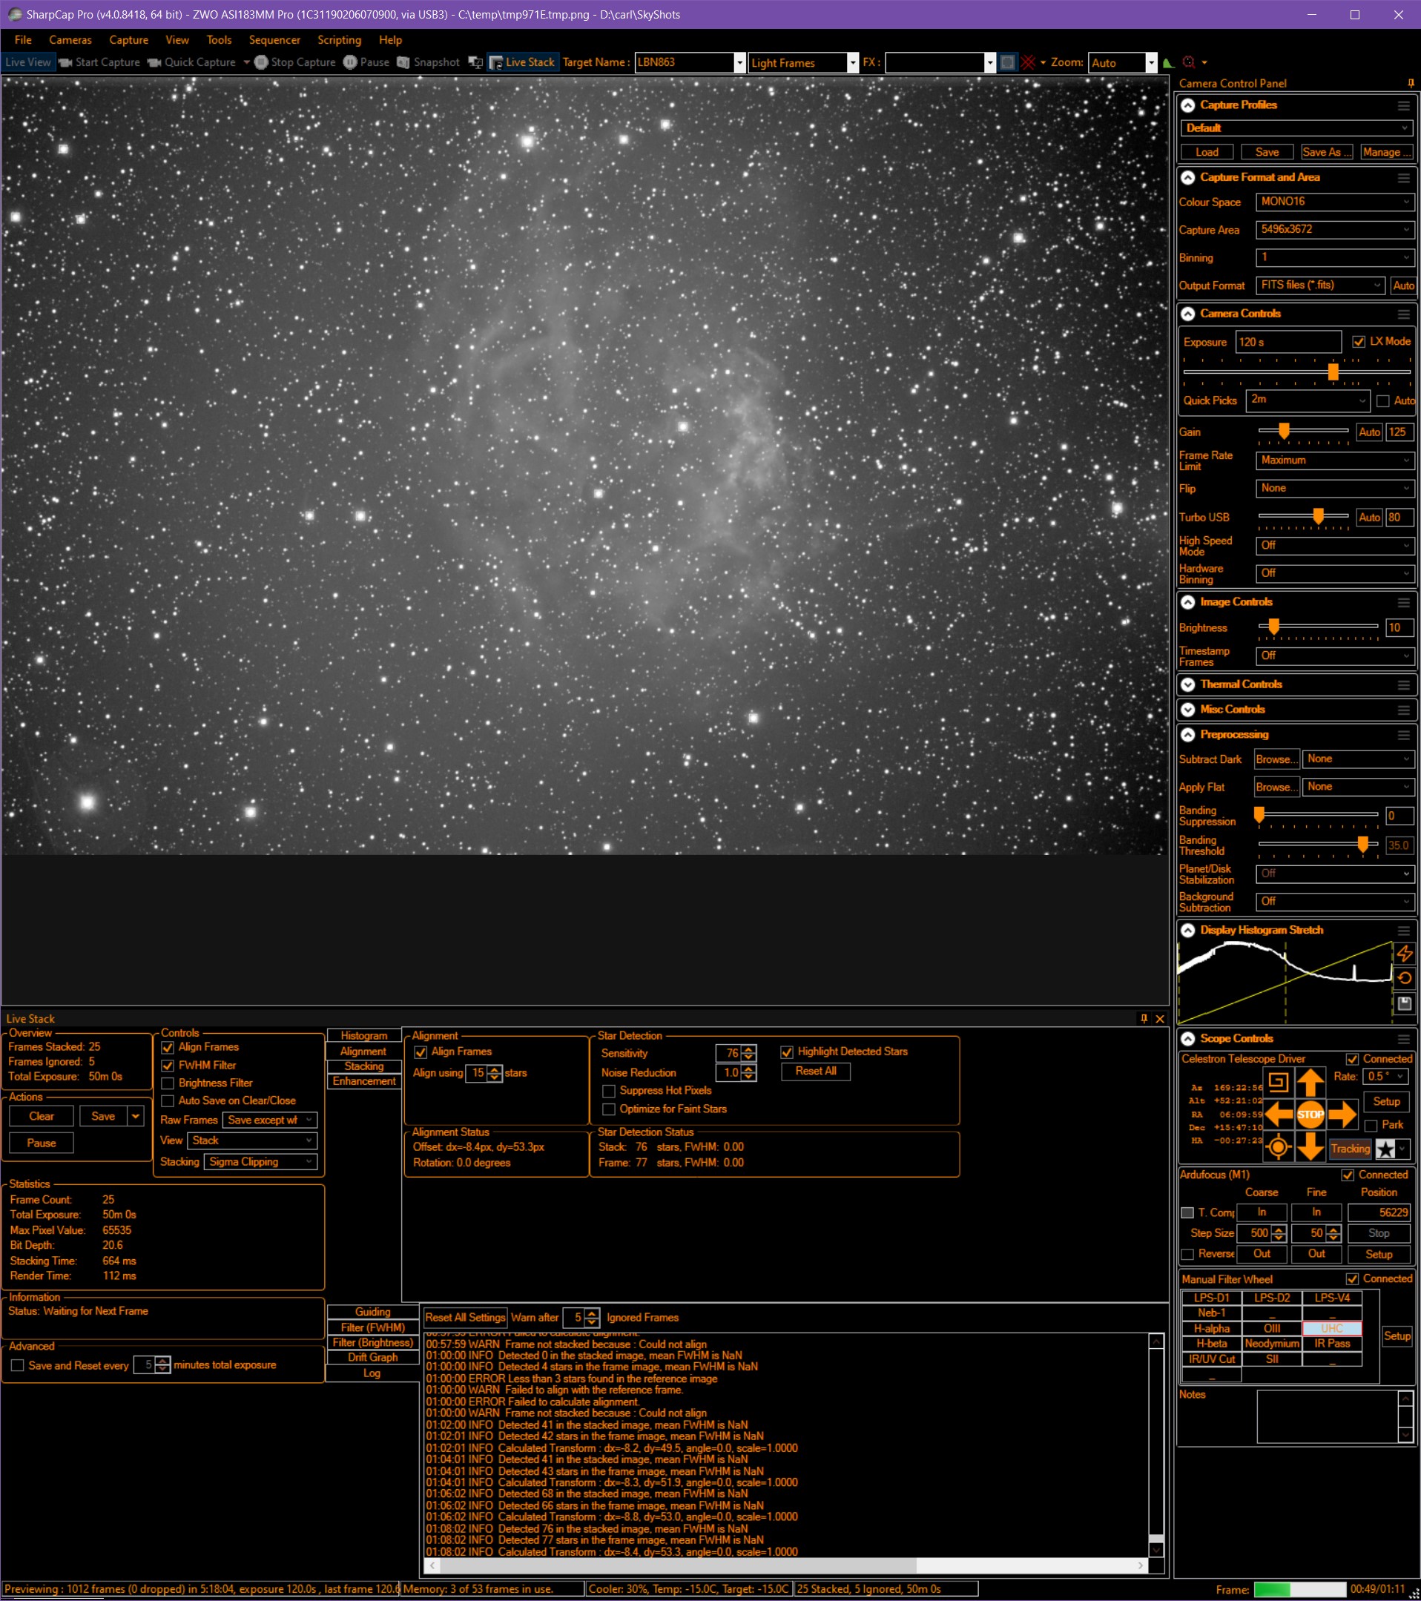Adjust the Gain slider handle
The height and width of the screenshot is (1601, 1421).
click(x=1284, y=431)
